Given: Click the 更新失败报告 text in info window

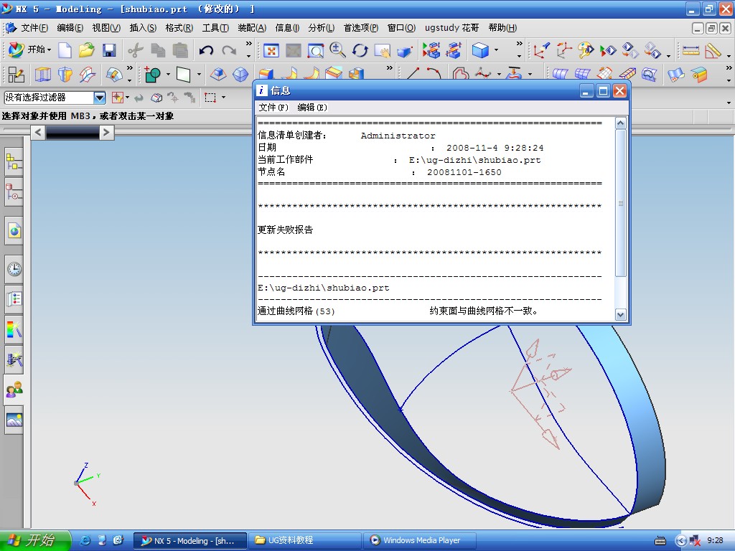Looking at the screenshot, I should 285,230.
